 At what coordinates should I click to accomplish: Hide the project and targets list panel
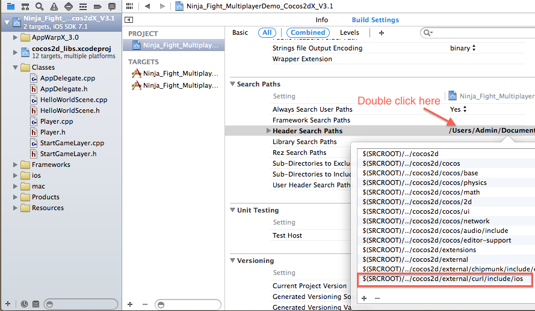(x=129, y=20)
